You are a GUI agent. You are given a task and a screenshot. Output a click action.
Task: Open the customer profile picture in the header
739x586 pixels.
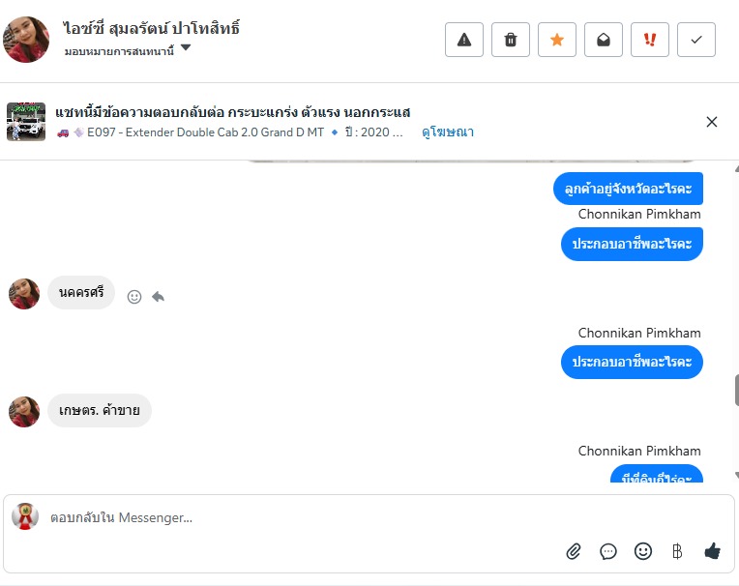tap(26, 40)
